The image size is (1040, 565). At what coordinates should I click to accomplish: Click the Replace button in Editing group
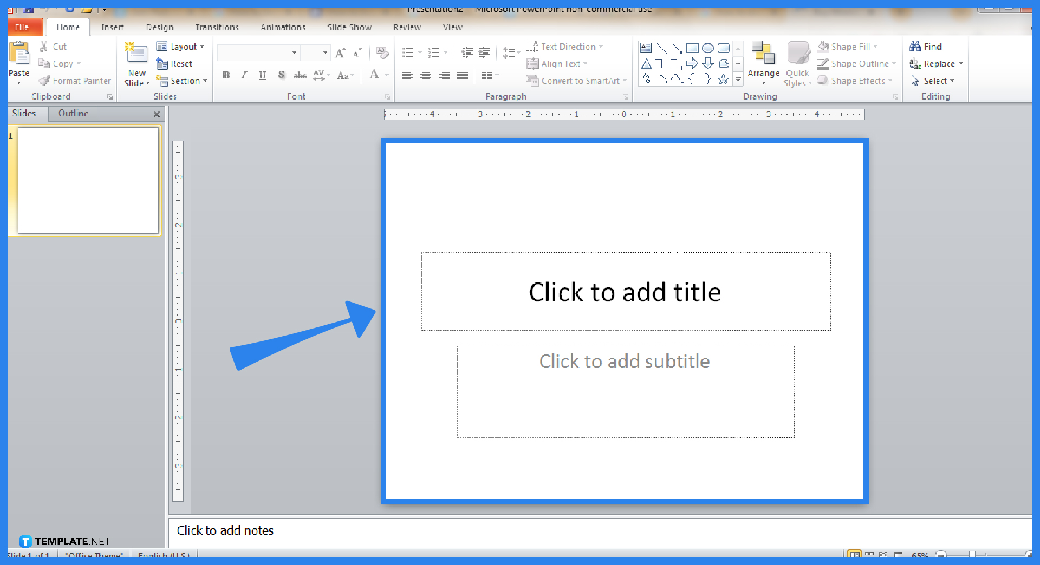pos(937,63)
